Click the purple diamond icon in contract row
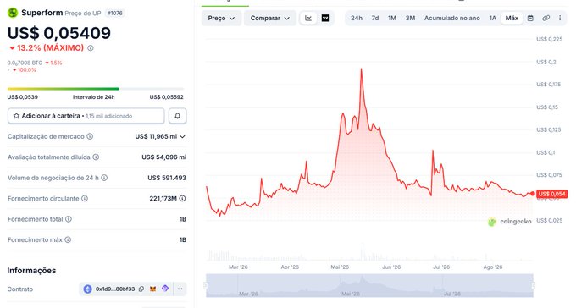 [165, 289]
